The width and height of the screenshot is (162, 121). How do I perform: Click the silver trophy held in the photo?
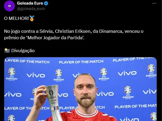(53, 102)
